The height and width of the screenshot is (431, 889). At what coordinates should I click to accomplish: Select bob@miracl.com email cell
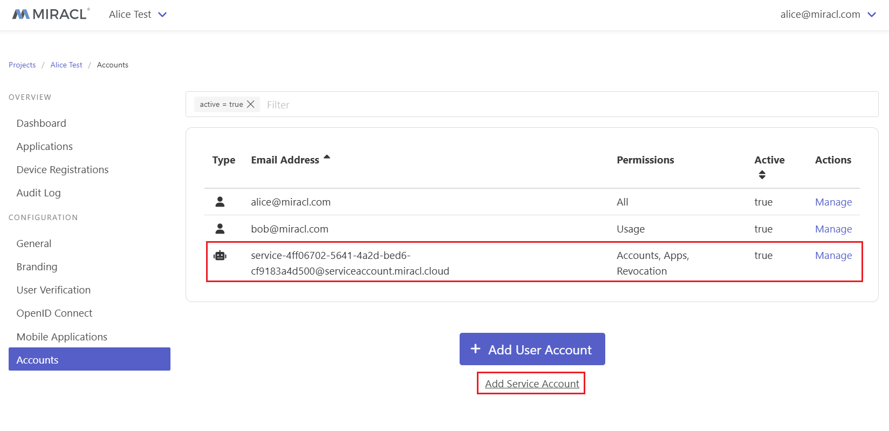(290, 229)
